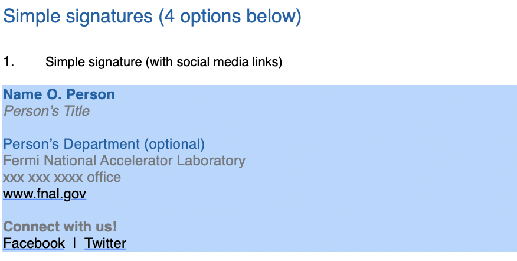Image resolution: width=517 pixels, height=261 pixels.
Task: Click the 'Simple signatures (4 options below)' heading
Action: tap(152, 16)
